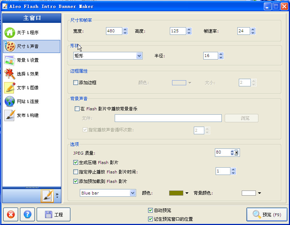Enable 在 Flash 影片中播放背景音乐 checkbox
Image resolution: width=290 pixels, height=225 pixels.
click(77, 109)
